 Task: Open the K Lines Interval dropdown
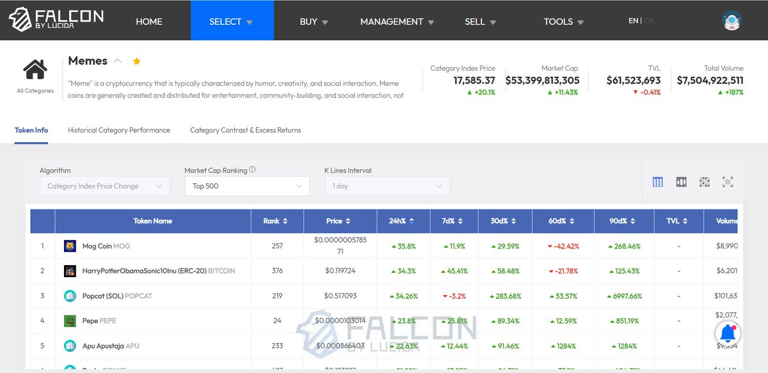[387, 186]
